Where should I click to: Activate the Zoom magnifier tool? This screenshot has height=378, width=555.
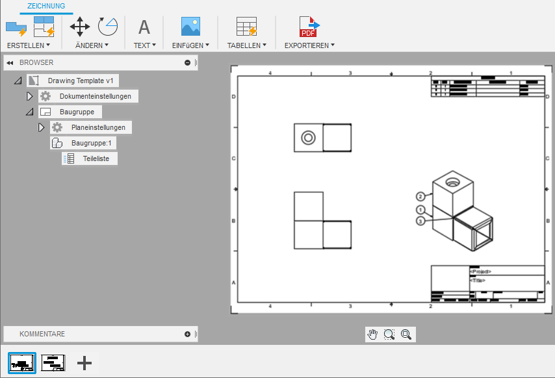406,334
